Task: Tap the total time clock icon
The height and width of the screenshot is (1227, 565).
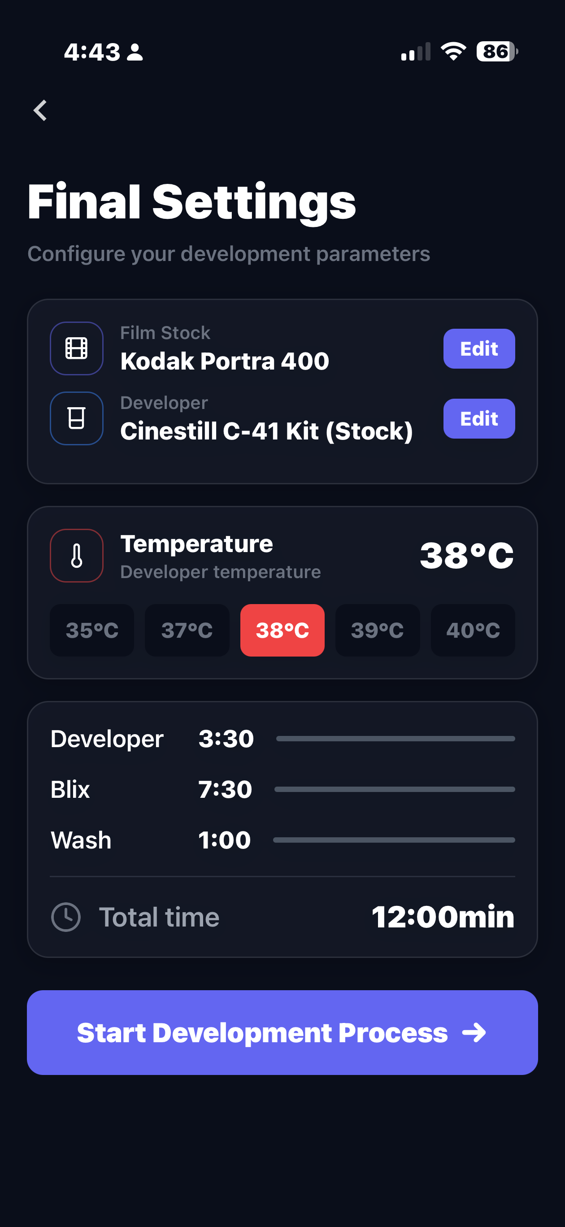Action: click(x=66, y=917)
